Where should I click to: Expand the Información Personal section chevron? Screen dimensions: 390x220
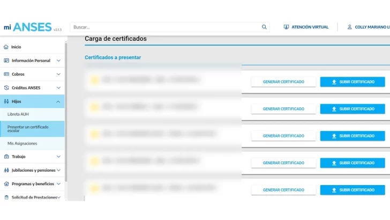click(x=58, y=61)
